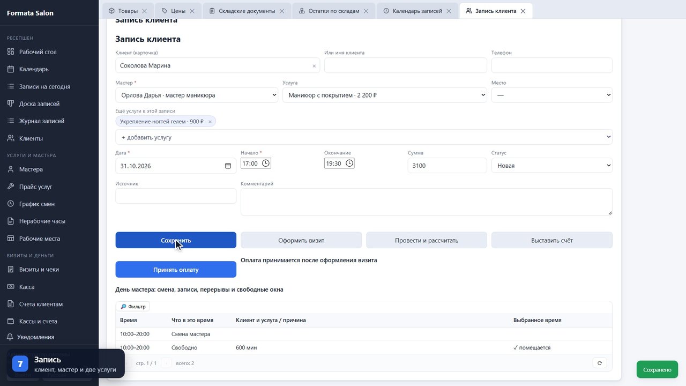Open the Фильтр button above the table
686x386 pixels.
[133, 307]
